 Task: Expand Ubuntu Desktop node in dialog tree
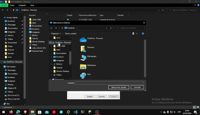tap(51, 71)
